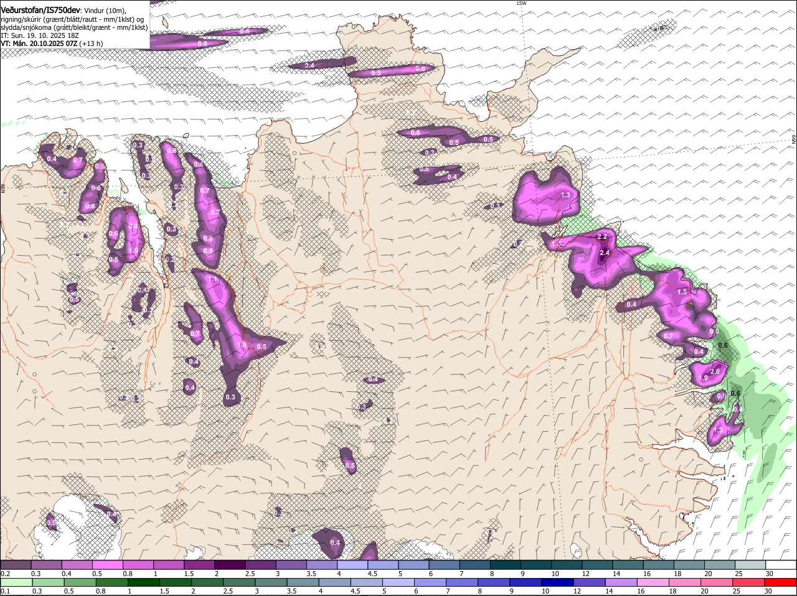Pick the purple-scale swatch between 2 and 2.5
The height and width of the screenshot is (596, 797).
[230, 565]
